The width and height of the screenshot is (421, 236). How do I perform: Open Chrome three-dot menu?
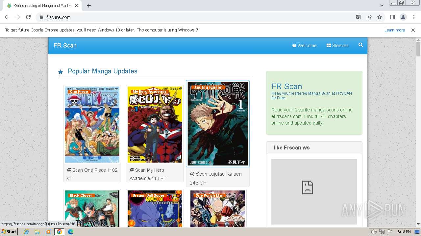pyautogui.click(x=414, y=17)
